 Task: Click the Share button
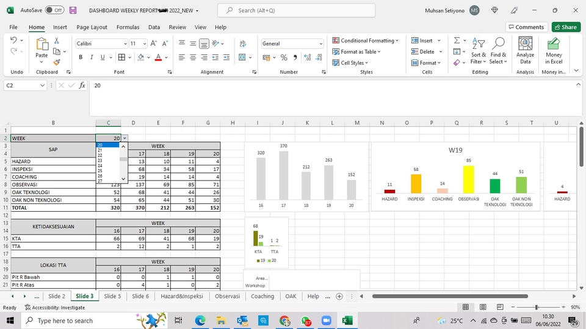566,27
